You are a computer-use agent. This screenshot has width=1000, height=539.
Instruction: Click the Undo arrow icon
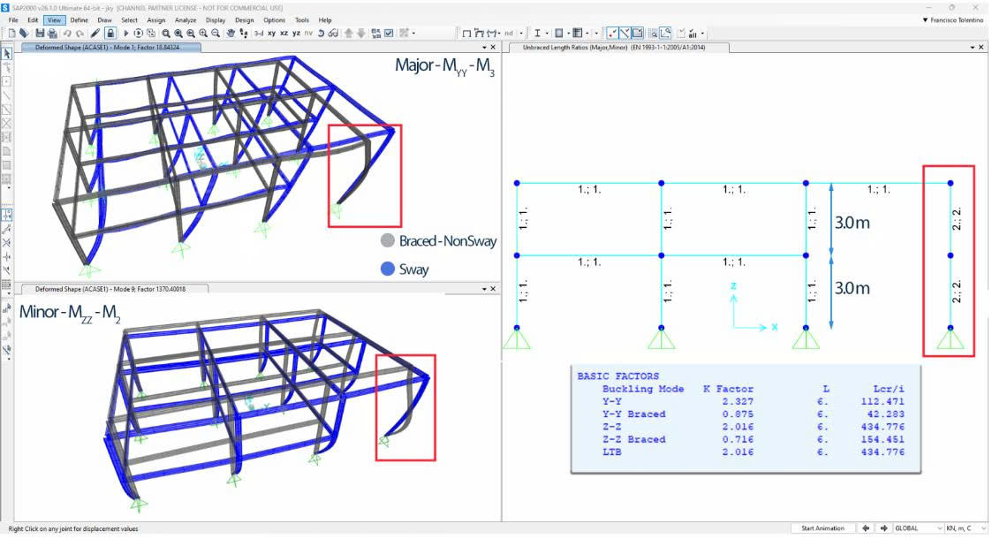66,33
